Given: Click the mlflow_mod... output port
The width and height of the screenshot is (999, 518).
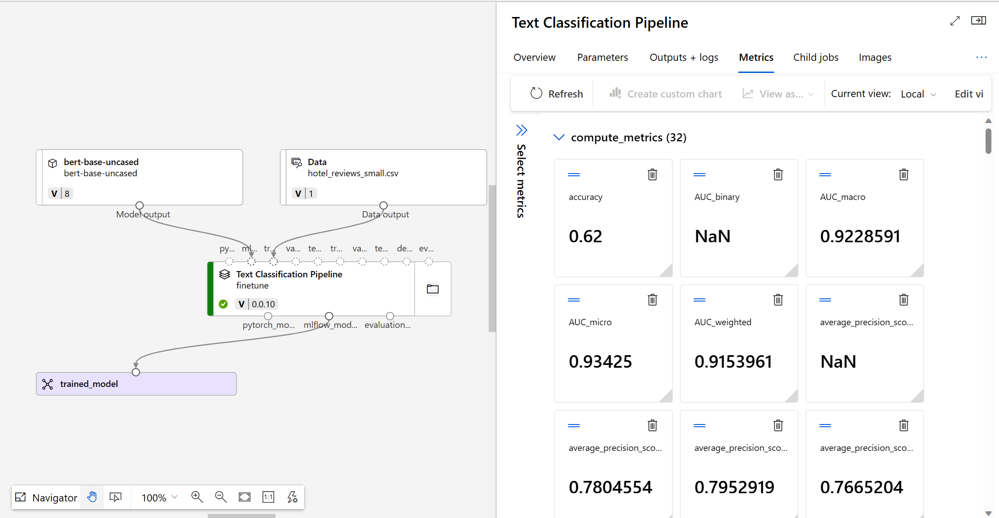Looking at the screenshot, I should (x=329, y=316).
